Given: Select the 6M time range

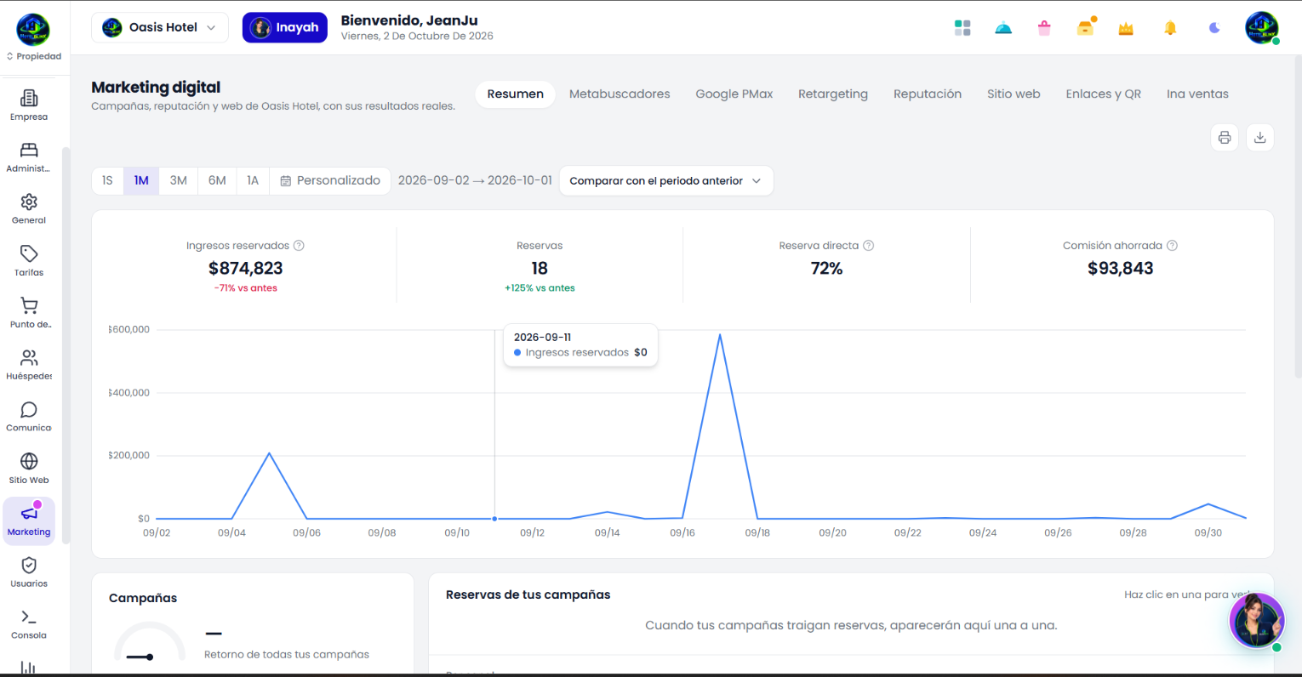Looking at the screenshot, I should click(217, 181).
